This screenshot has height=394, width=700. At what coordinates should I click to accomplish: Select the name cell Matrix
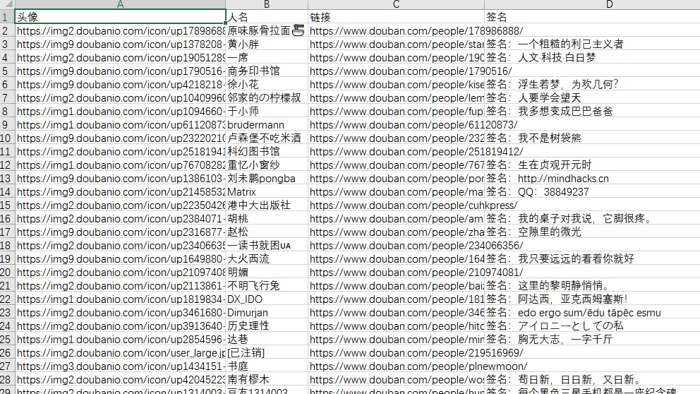pos(267,191)
